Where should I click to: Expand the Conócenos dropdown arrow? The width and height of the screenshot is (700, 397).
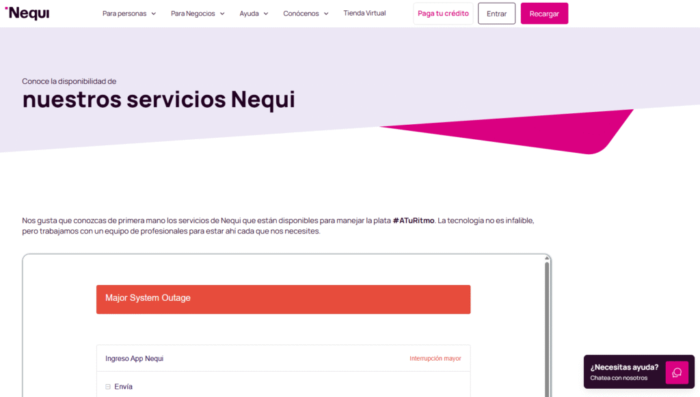(326, 14)
